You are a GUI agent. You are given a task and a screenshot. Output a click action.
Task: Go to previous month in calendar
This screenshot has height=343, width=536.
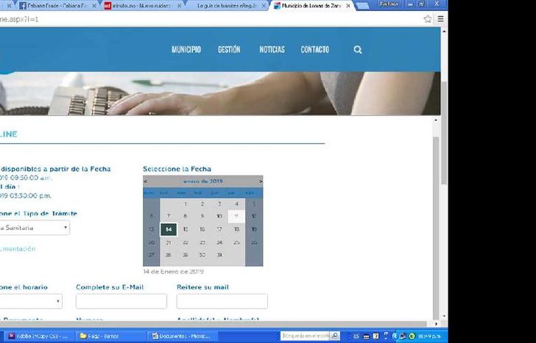coord(145,181)
